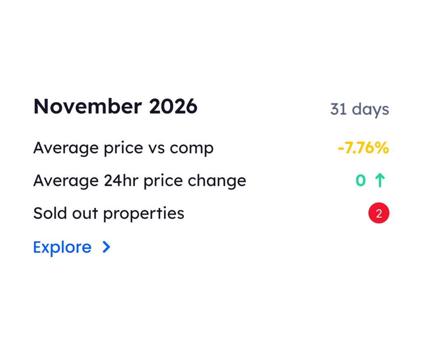Click the 31 days label

coord(359,109)
